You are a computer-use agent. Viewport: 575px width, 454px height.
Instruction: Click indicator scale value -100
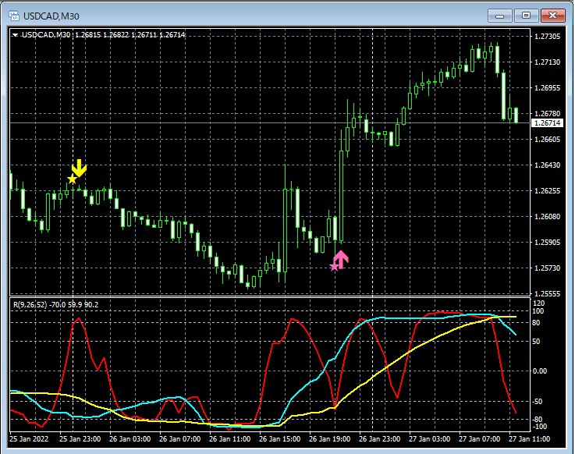539,427
